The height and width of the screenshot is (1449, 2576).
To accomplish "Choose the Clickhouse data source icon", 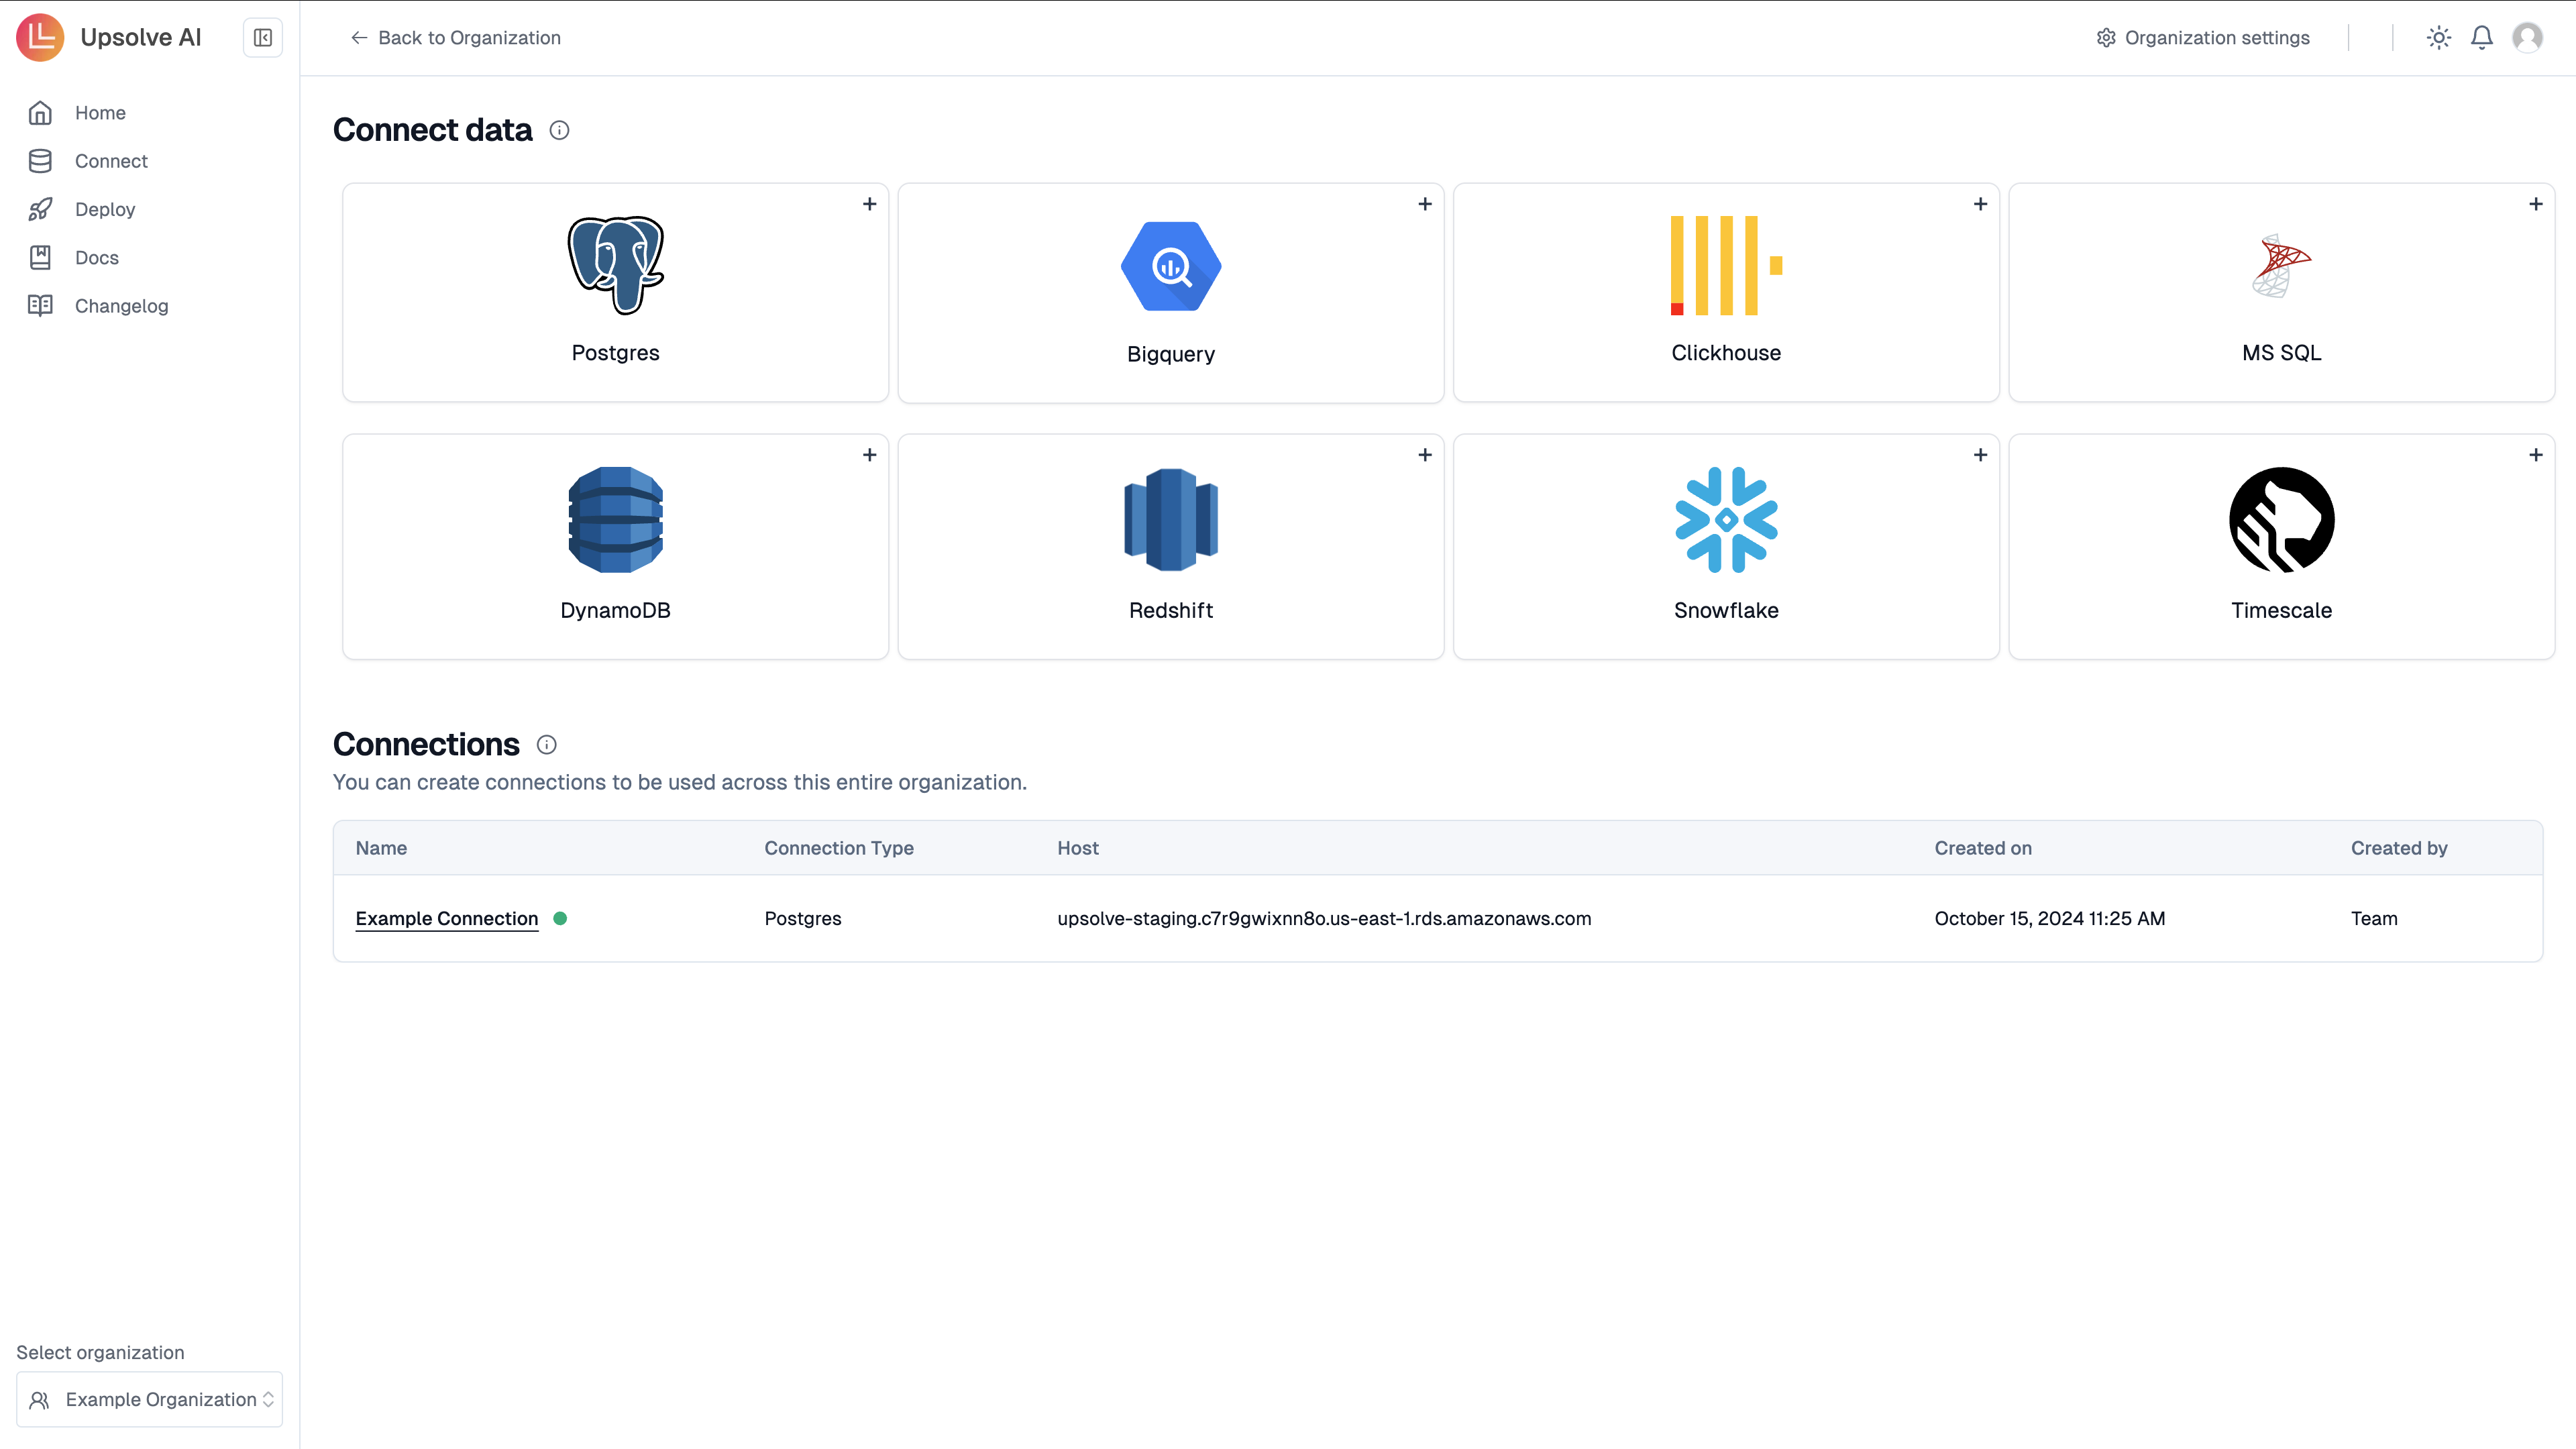I will 1725,265.
